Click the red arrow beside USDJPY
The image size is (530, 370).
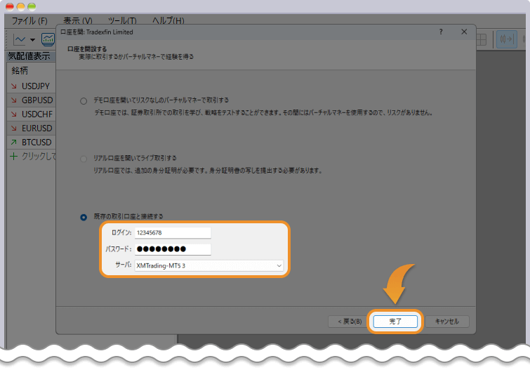click(x=14, y=86)
